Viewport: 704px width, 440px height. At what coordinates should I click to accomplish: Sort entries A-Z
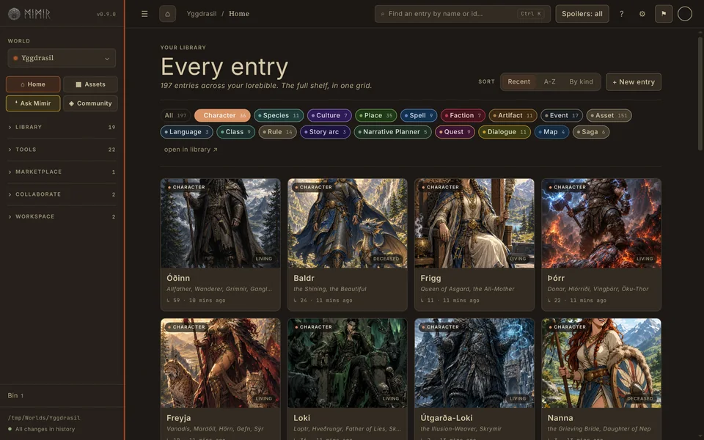click(549, 81)
